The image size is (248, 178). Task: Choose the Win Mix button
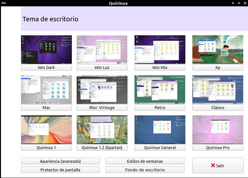click(x=160, y=67)
